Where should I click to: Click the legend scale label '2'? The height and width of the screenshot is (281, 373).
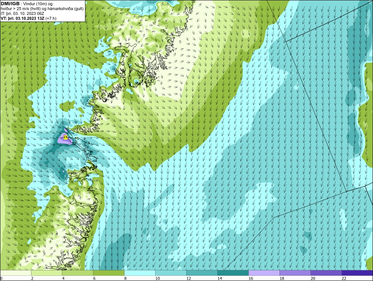tap(32, 279)
